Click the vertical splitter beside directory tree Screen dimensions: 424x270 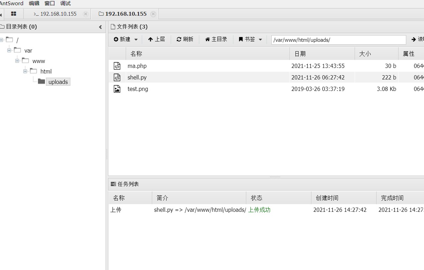point(107,154)
